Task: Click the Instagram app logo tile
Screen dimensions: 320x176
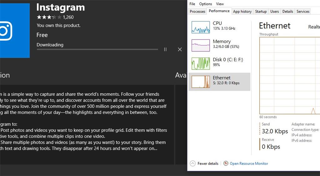Action: point(15,31)
